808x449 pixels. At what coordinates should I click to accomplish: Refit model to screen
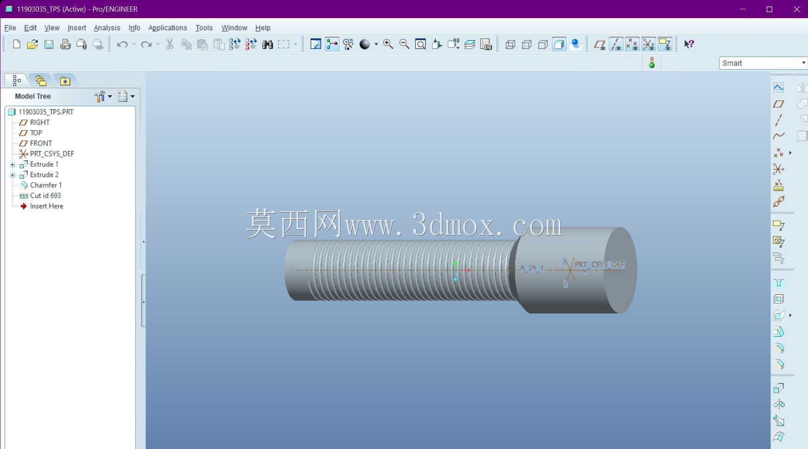(x=420, y=44)
